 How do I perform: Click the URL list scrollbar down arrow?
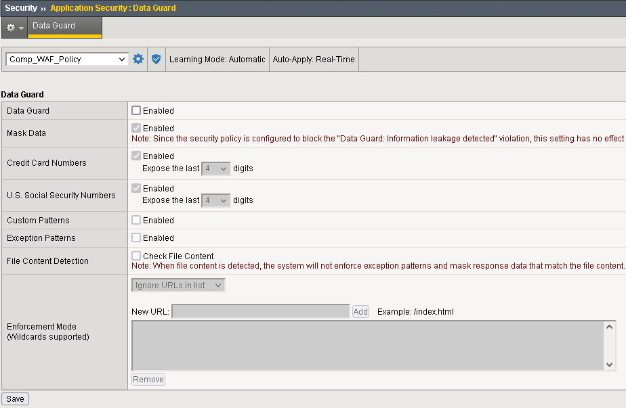(x=610, y=365)
